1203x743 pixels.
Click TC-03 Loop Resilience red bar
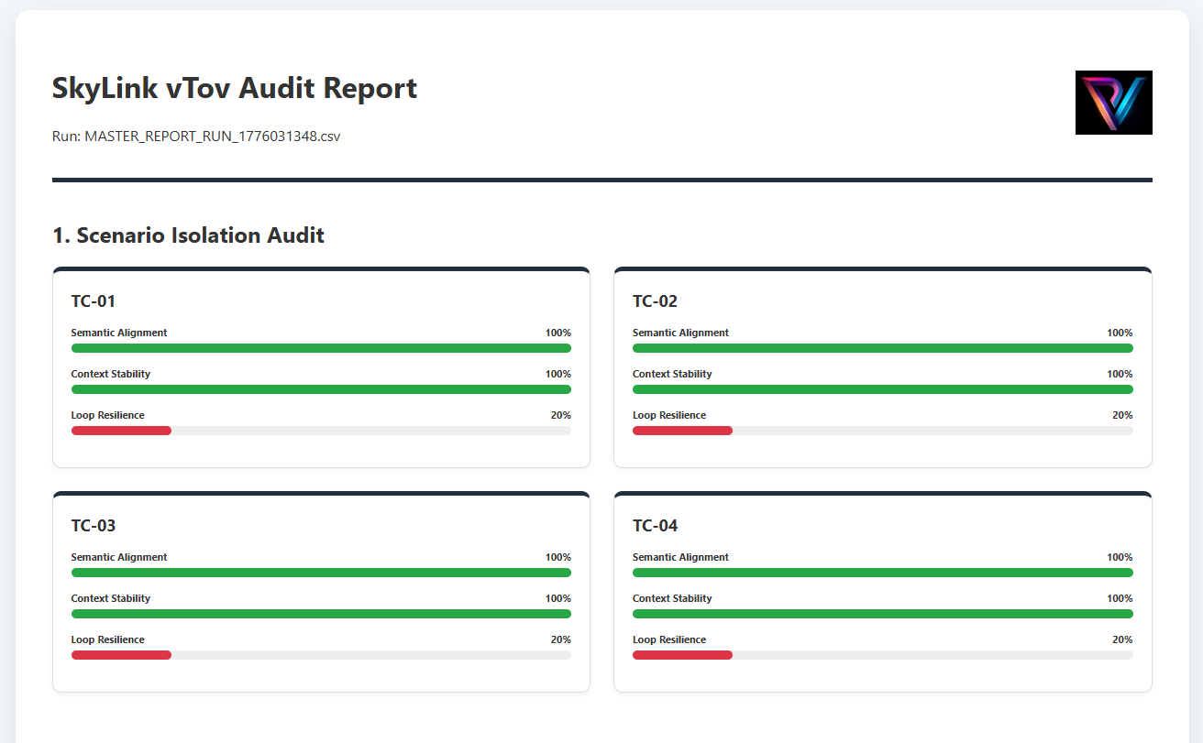[121, 655]
